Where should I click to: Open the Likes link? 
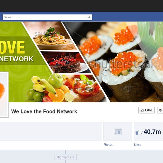pos(137,145)
